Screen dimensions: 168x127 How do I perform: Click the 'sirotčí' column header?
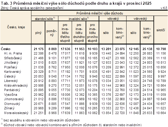[x=161, y=30]
